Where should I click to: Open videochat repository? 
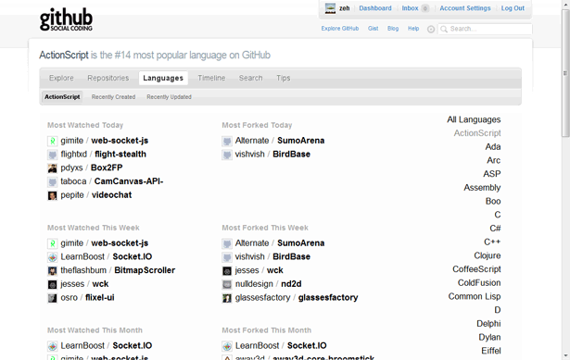coord(111,195)
